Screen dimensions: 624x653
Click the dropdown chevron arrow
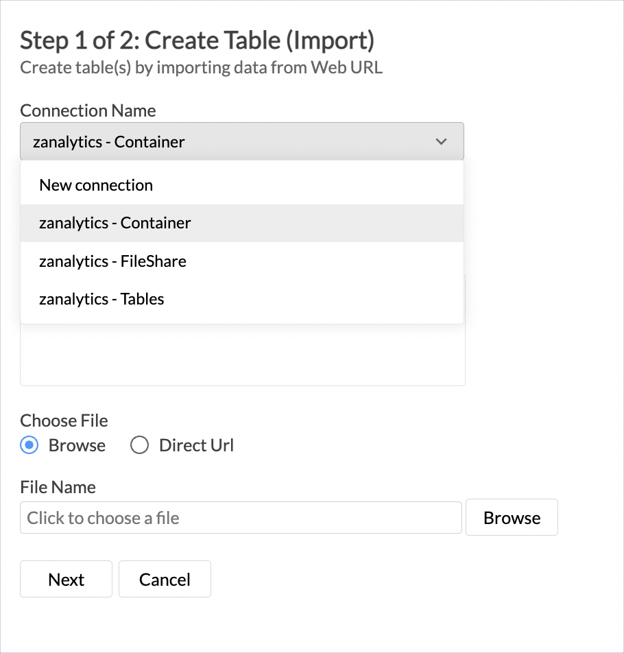pos(442,141)
